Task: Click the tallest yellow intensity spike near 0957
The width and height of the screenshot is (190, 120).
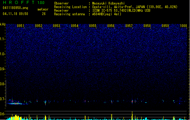Action: click(132, 115)
